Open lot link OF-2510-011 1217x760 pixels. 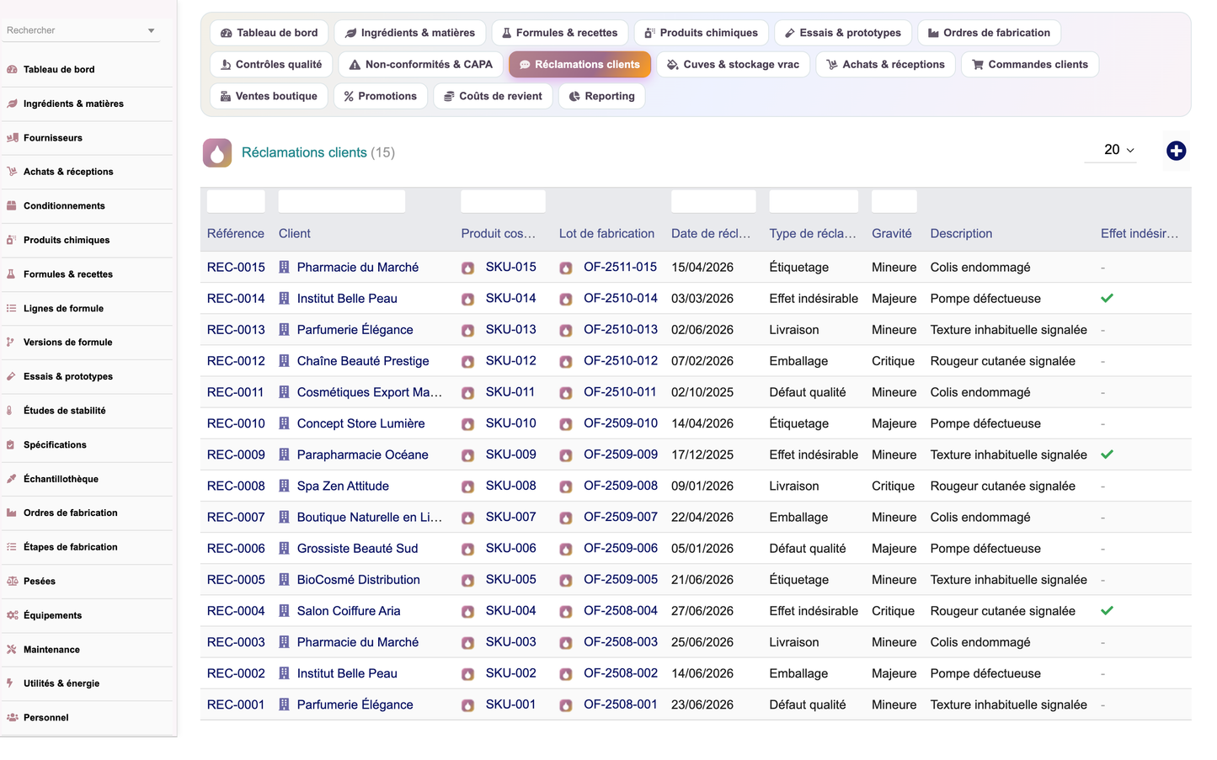[620, 392]
